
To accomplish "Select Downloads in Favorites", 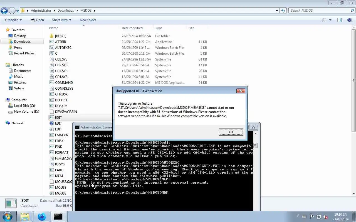I will pyautogui.click(x=22, y=42).
